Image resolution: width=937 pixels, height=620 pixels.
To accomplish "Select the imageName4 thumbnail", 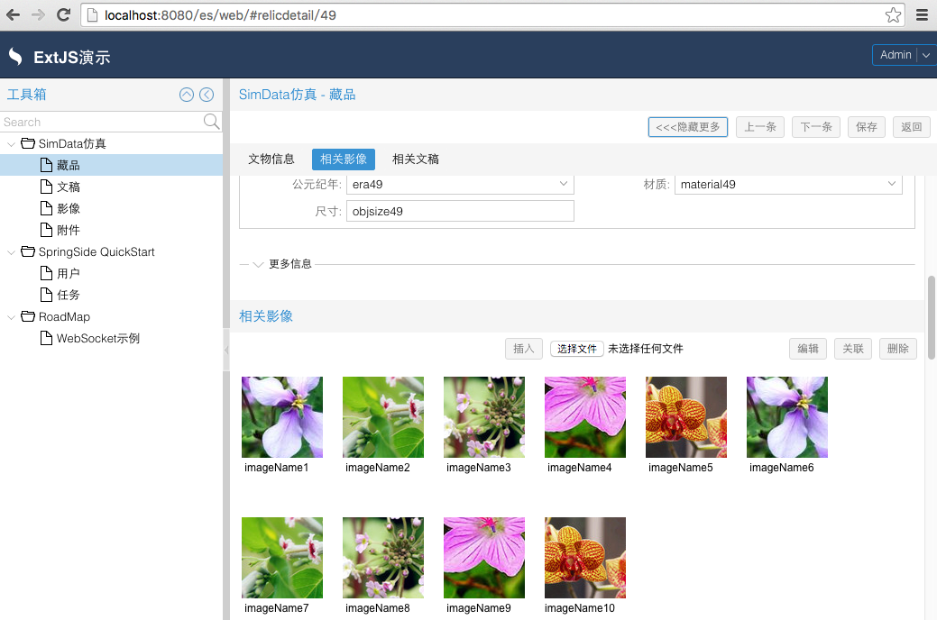I will click(585, 417).
